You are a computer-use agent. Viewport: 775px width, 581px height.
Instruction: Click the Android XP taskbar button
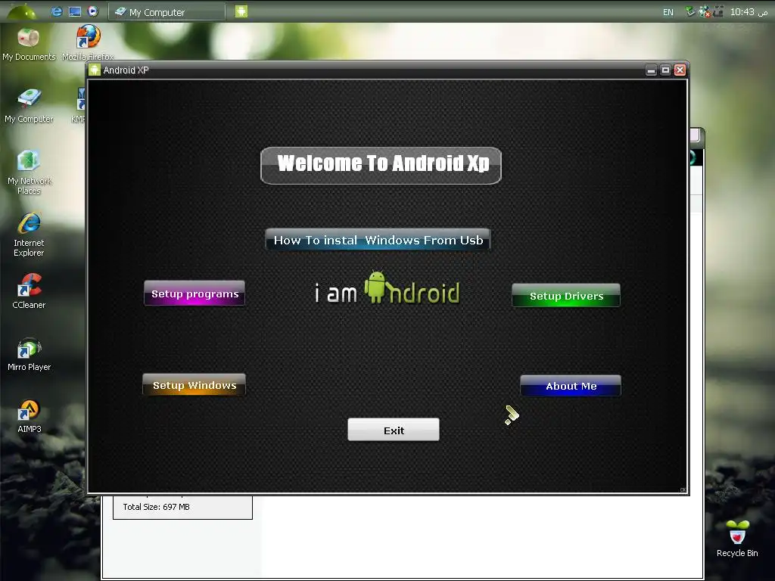point(241,11)
